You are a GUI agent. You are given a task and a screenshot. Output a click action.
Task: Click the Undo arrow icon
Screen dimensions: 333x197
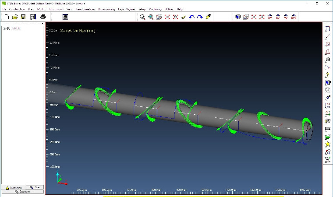(191, 17)
